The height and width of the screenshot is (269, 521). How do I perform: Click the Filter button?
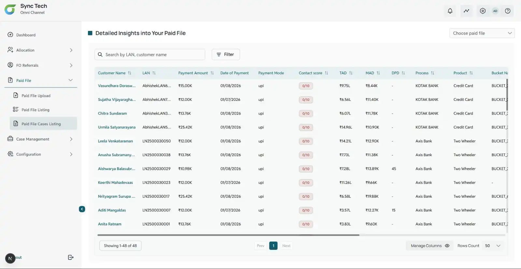225,55
